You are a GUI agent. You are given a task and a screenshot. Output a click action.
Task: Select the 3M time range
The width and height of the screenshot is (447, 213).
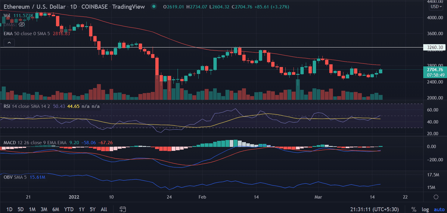coord(44,209)
